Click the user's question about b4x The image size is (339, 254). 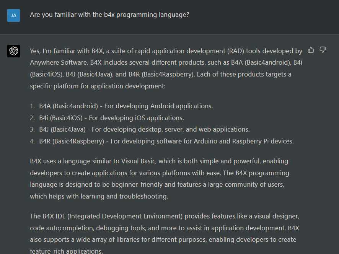[109, 15]
